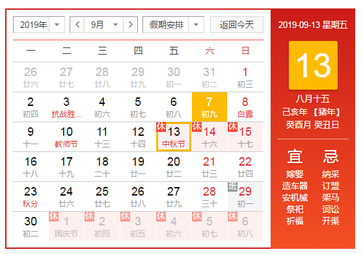
Task: Select September 1 初三
Action: pos(245,77)
